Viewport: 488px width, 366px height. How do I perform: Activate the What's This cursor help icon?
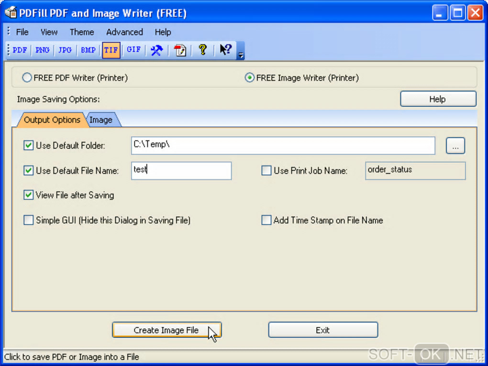pos(226,50)
